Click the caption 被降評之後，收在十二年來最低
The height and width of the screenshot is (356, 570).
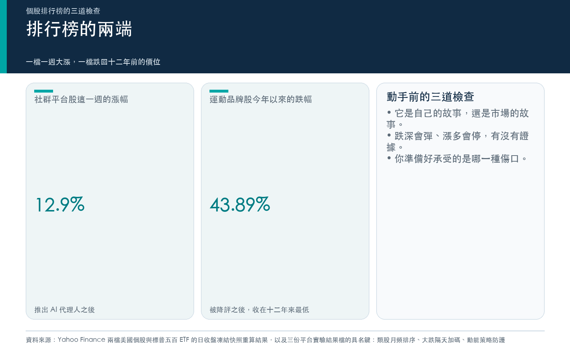259,310
